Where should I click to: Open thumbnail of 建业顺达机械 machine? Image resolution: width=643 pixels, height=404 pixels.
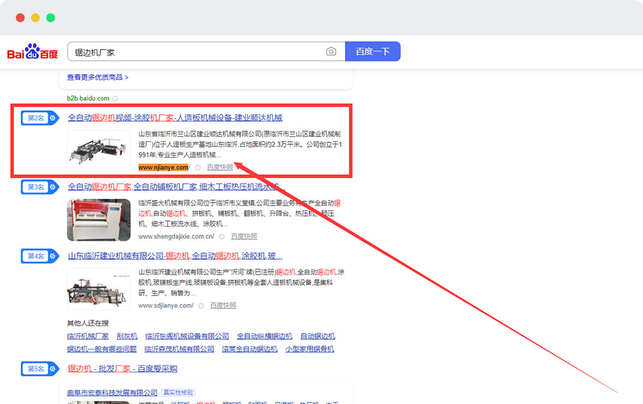coord(99,151)
